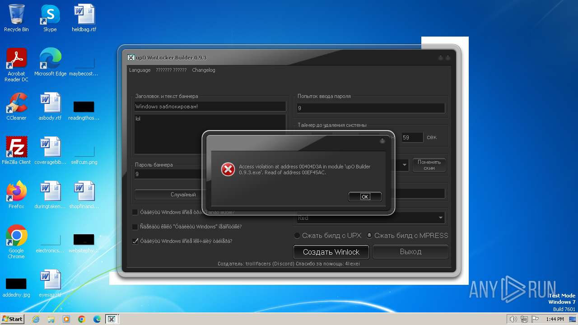
Task: Select the electronics... desktop file
Action: pyautogui.click(x=50, y=243)
